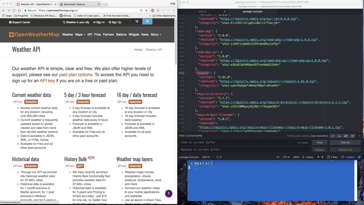Expand the Maps dropdown menu
This screenshot has width=364, height=205.
point(80,34)
